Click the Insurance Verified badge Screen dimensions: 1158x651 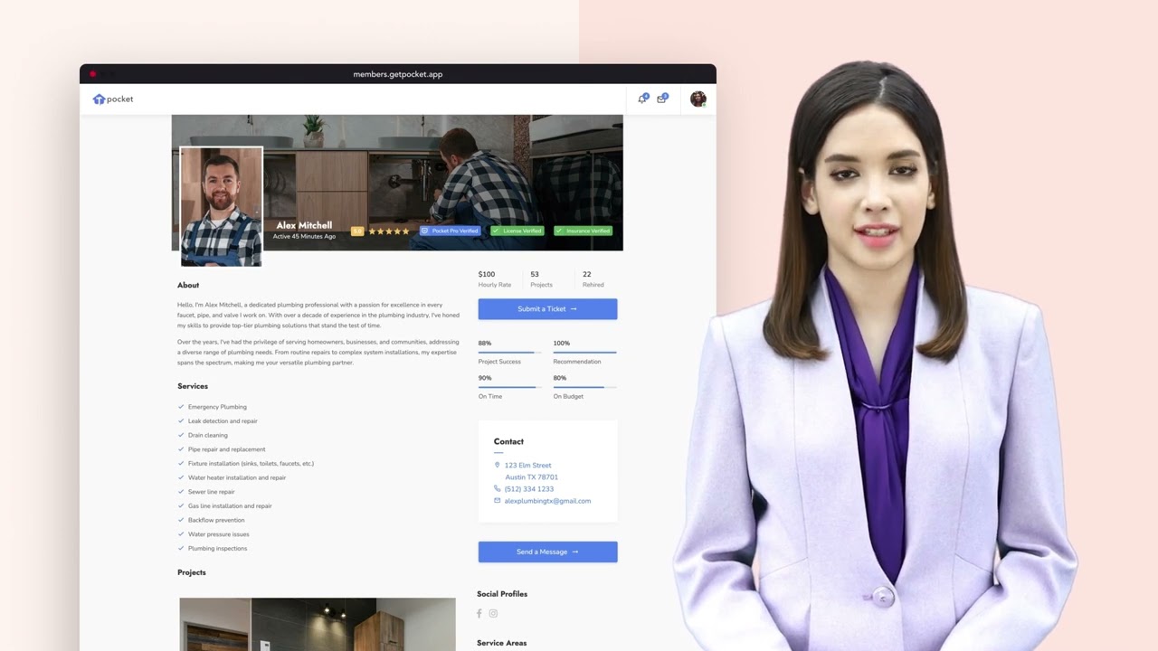click(x=583, y=231)
